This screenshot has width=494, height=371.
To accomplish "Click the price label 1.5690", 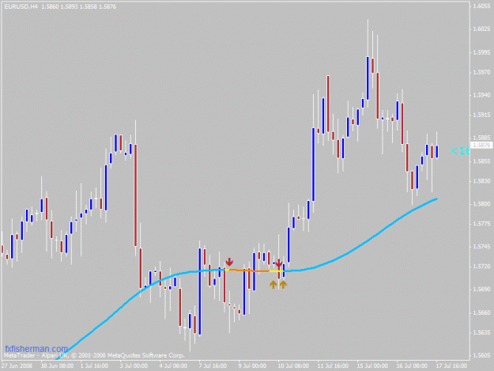I will (x=481, y=290).
